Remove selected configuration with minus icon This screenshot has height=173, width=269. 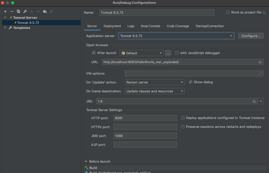[x=12, y=11]
